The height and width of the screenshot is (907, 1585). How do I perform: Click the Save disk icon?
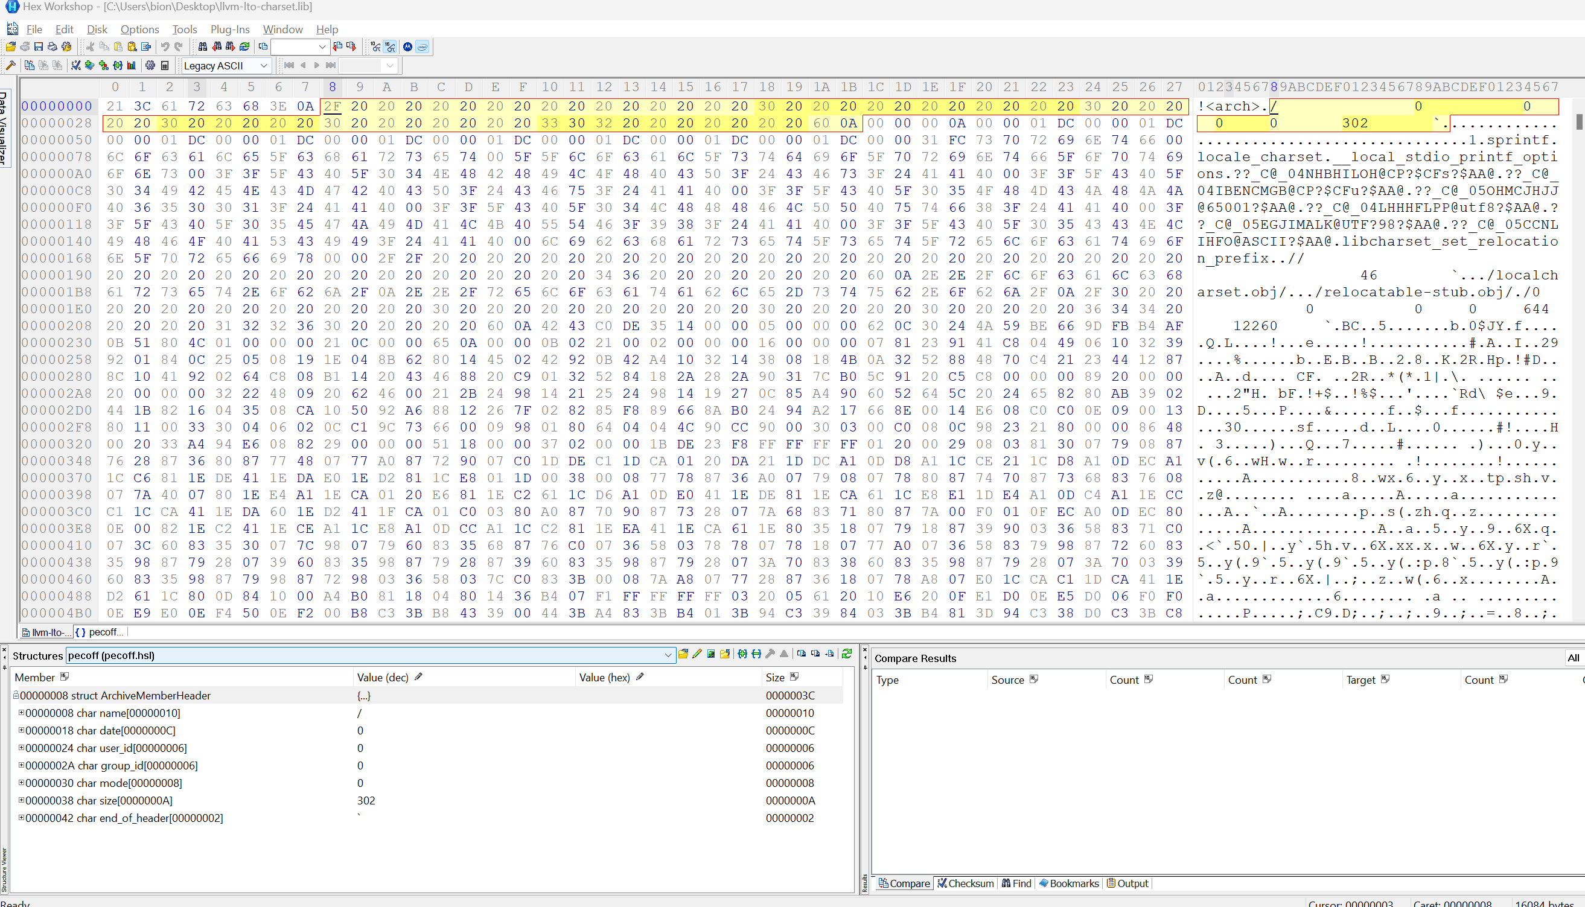(39, 46)
